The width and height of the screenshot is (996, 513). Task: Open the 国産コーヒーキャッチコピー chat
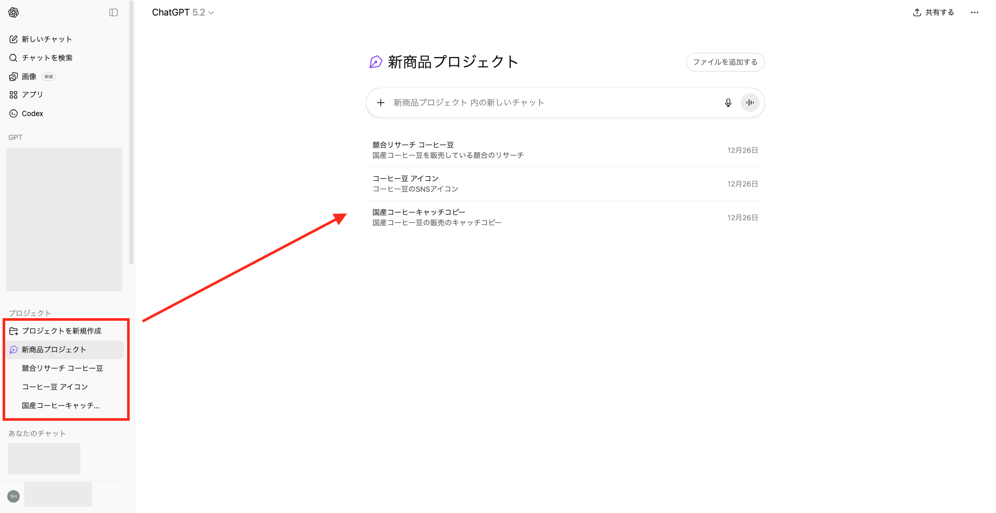(60, 405)
